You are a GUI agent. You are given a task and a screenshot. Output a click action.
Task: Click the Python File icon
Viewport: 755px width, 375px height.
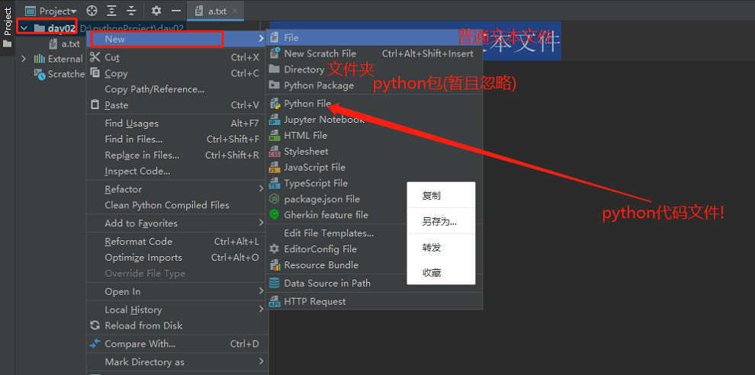pyautogui.click(x=275, y=104)
